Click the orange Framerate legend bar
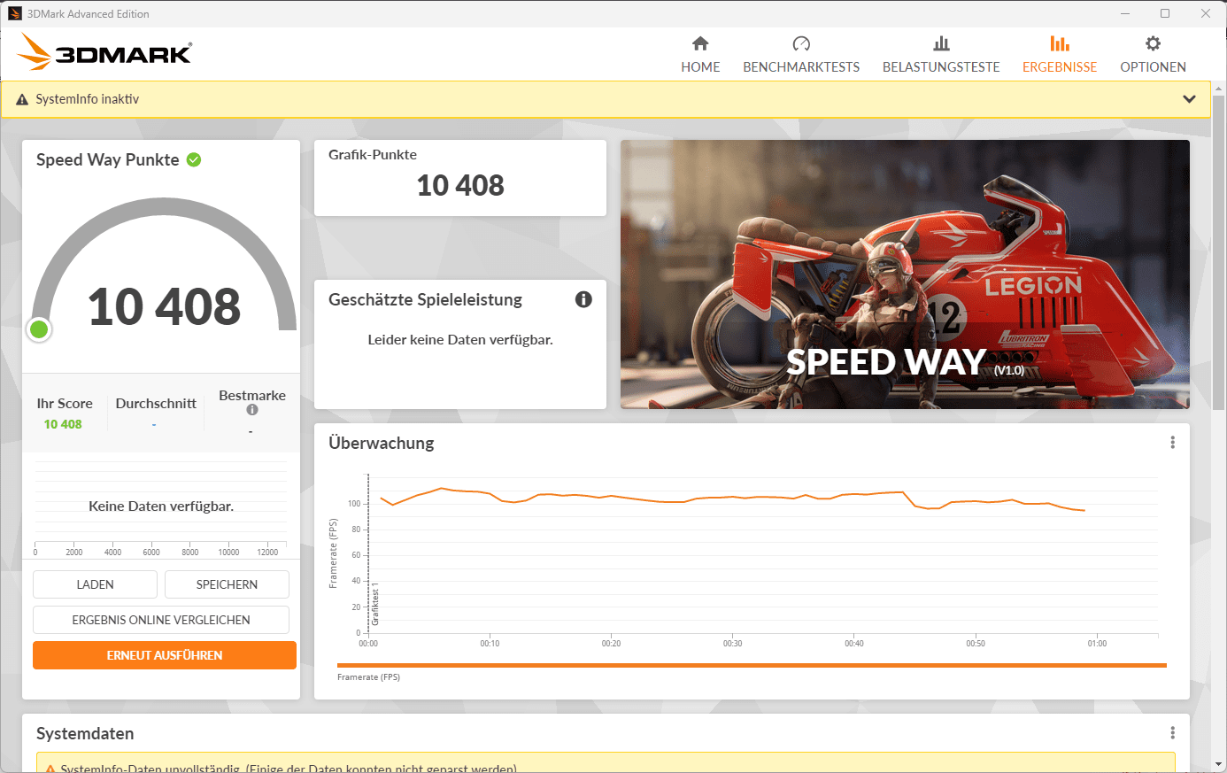The width and height of the screenshot is (1227, 773). (752, 665)
